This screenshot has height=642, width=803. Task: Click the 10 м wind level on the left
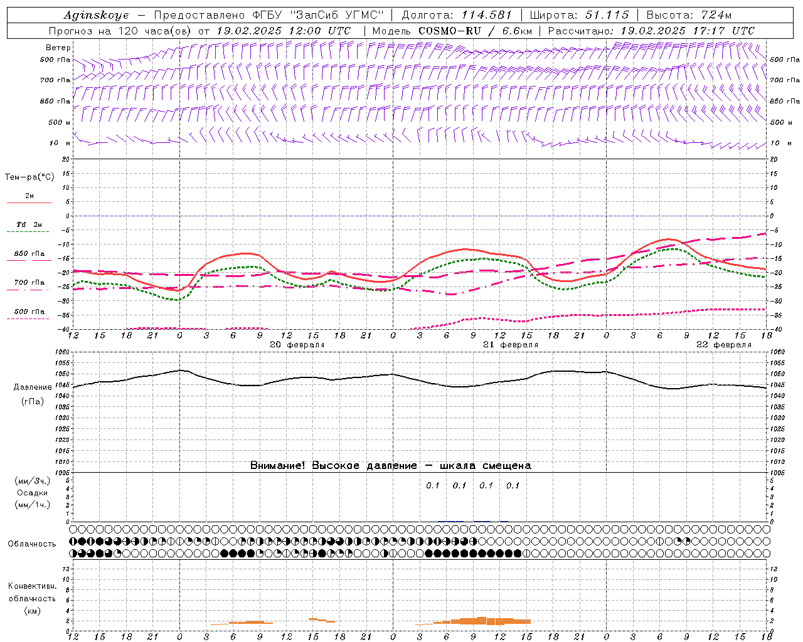click(60, 143)
